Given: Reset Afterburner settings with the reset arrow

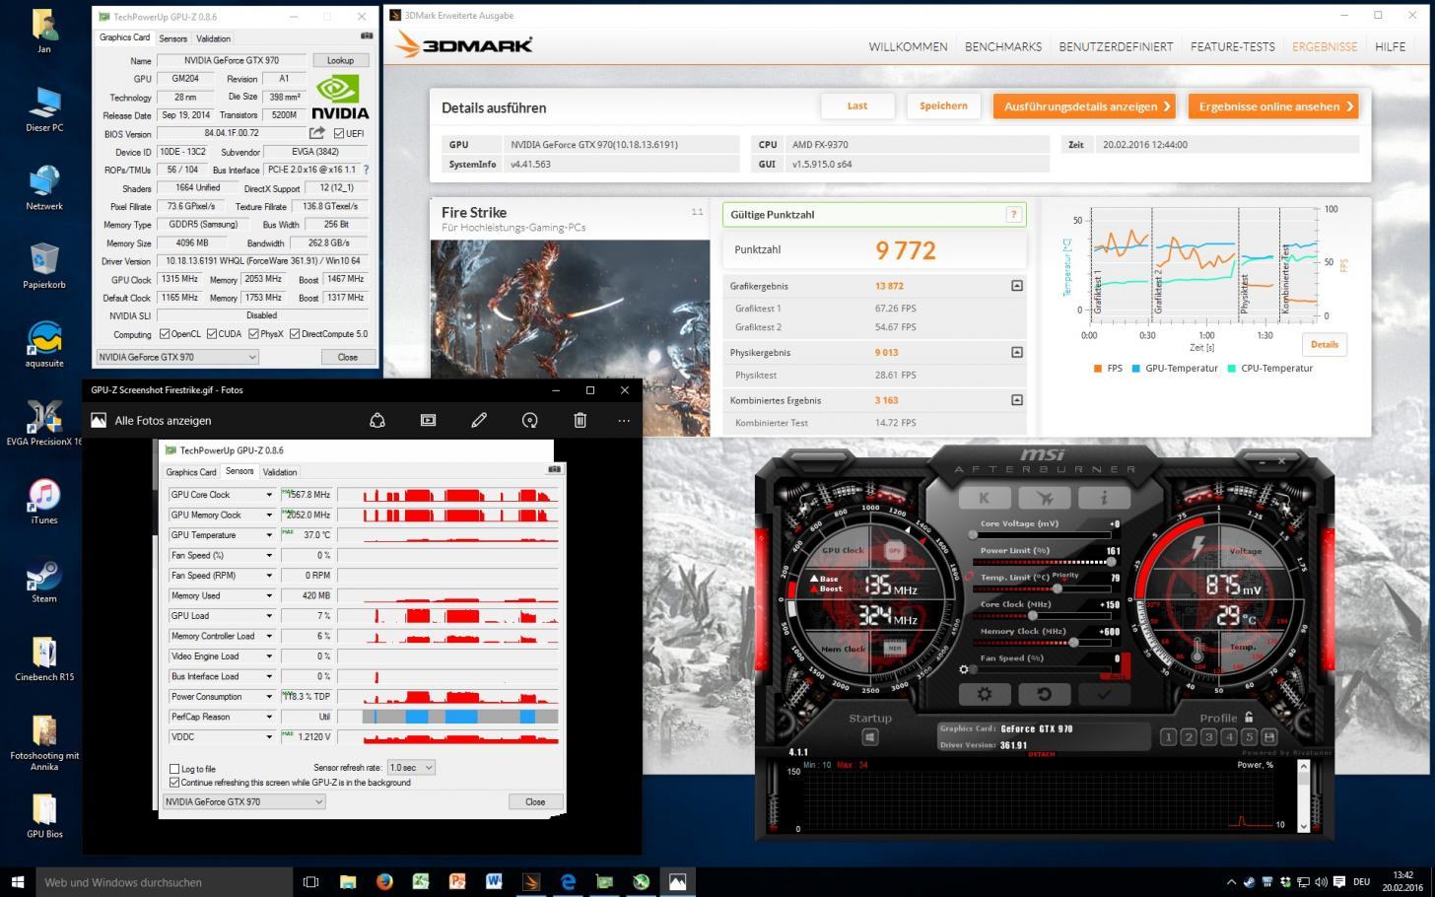Looking at the screenshot, I should (x=1044, y=694).
